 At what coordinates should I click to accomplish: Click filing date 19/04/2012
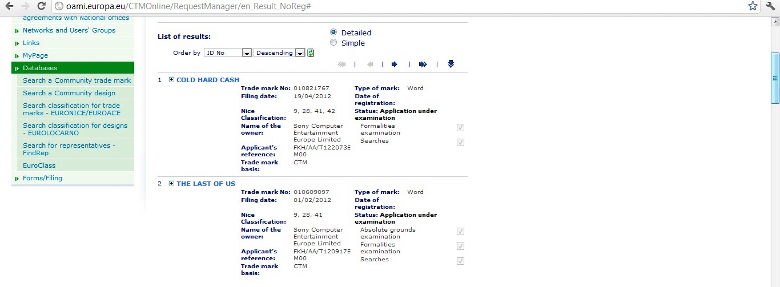(312, 96)
